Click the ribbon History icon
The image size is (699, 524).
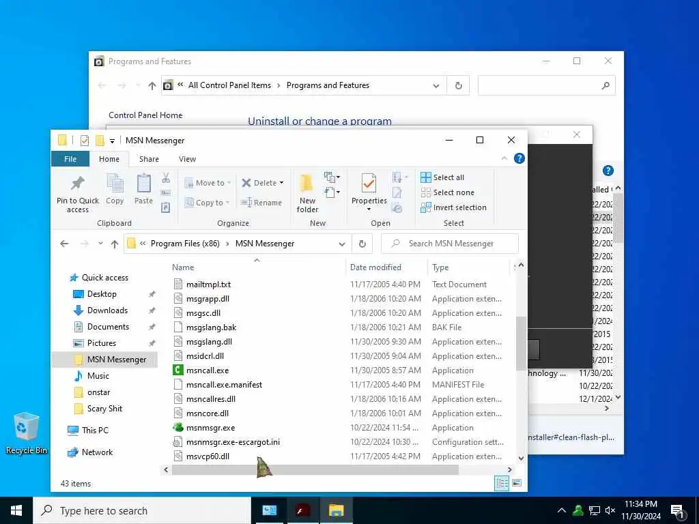pyautogui.click(x=397, y=207)
